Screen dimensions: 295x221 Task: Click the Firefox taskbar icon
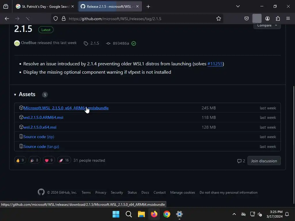[x=154, y=214]
